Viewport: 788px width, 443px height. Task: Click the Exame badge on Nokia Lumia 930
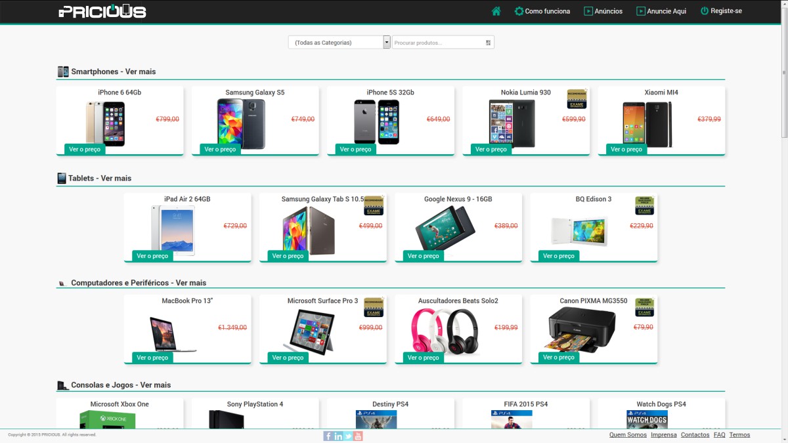[x=577, y=98]
